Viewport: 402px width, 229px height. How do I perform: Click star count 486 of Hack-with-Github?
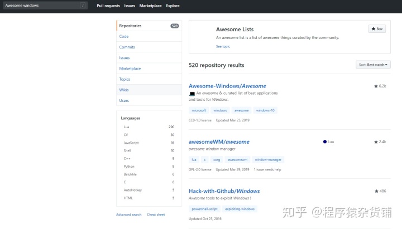pyautogui.click(x=380, y=191)
